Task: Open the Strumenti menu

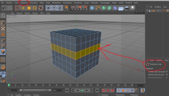Action: (34, 3)
